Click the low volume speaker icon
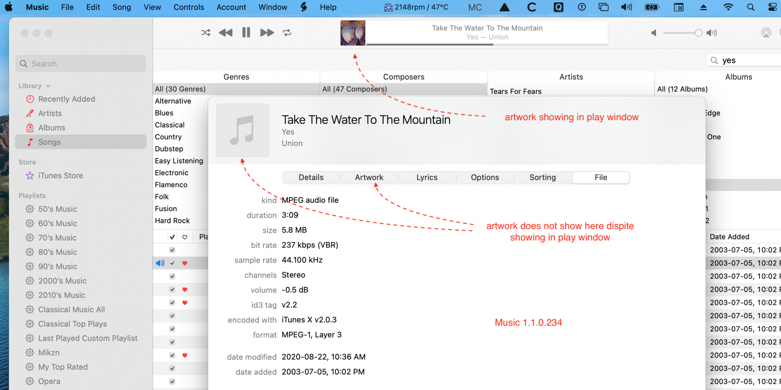This screenshot has width=781, height=390. point(654,33)
